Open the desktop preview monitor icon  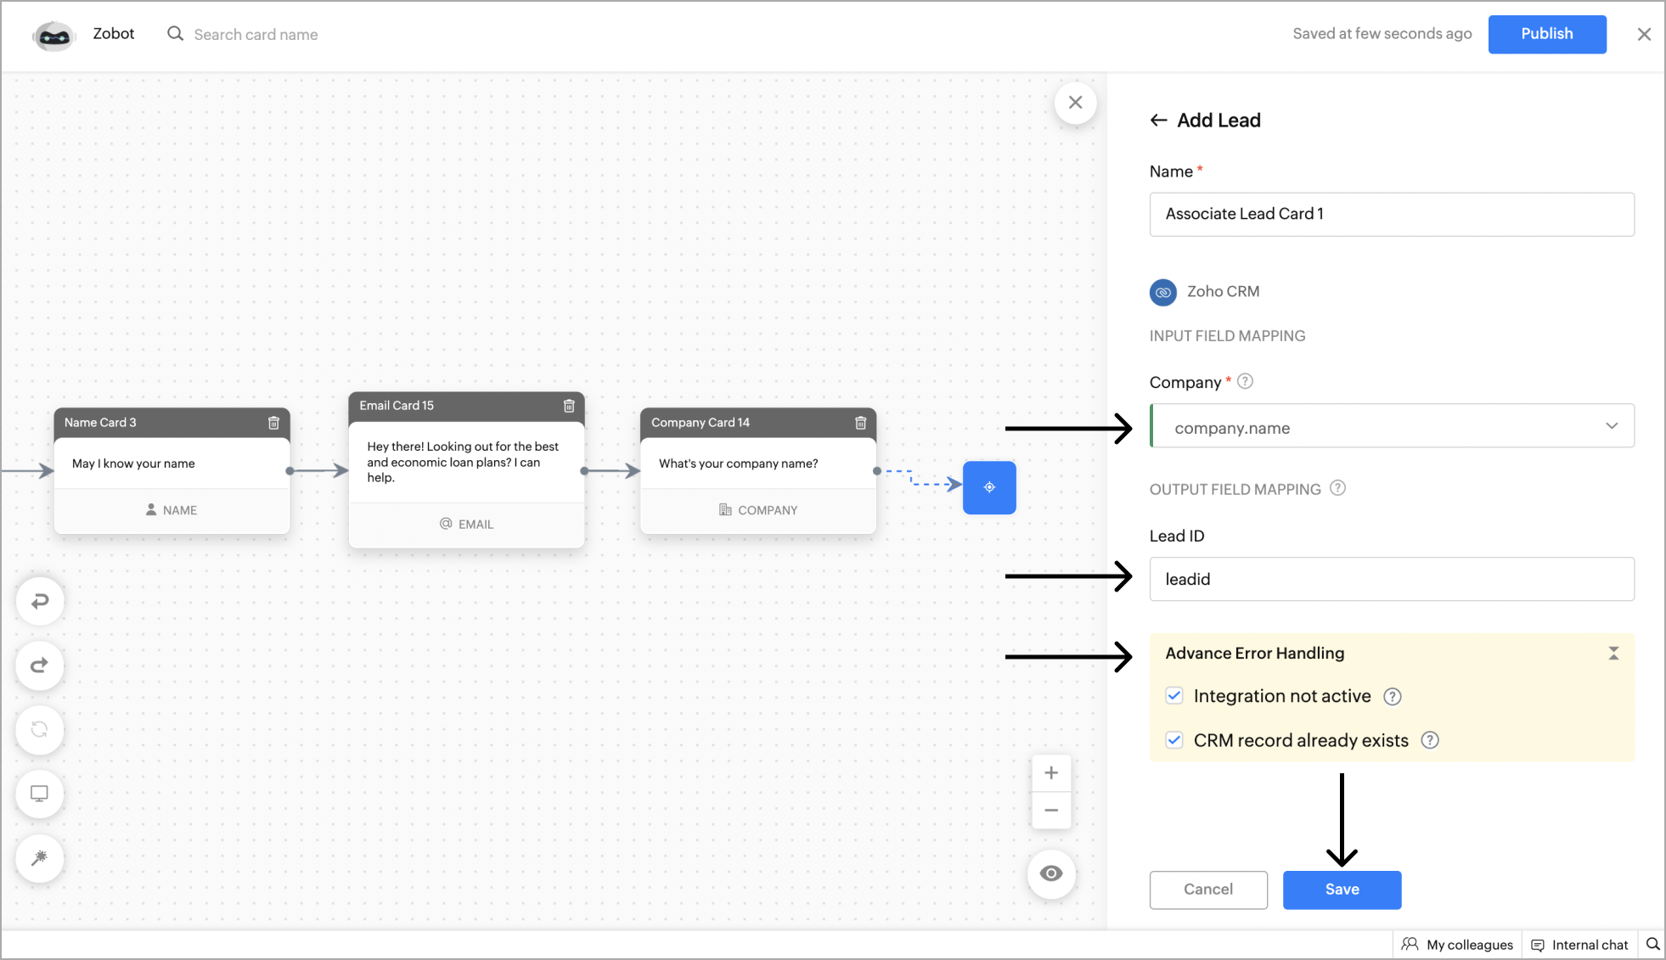click(40, 794)
